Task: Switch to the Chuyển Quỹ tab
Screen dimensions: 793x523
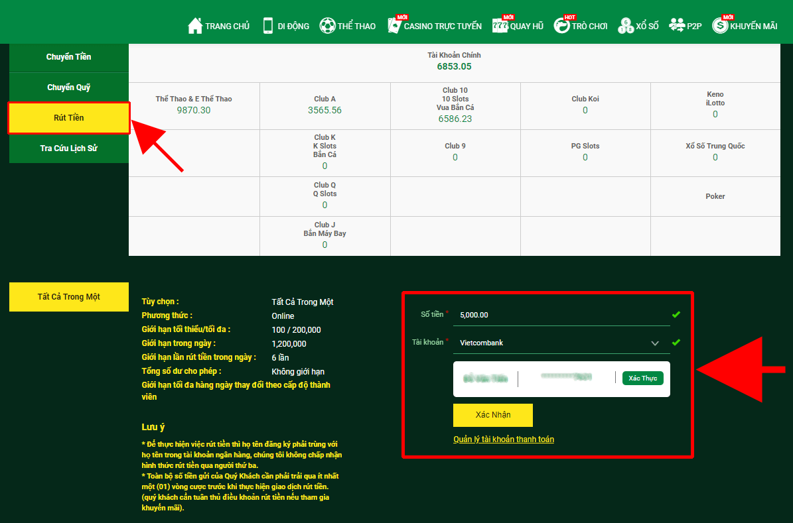Action: pos(69,87)
